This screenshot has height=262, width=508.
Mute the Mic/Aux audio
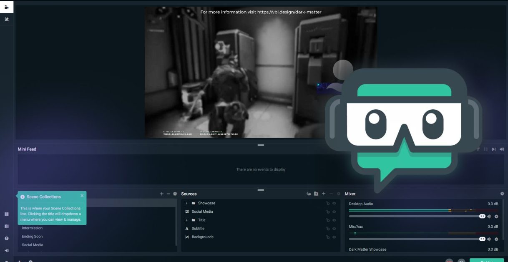(489, 239)
